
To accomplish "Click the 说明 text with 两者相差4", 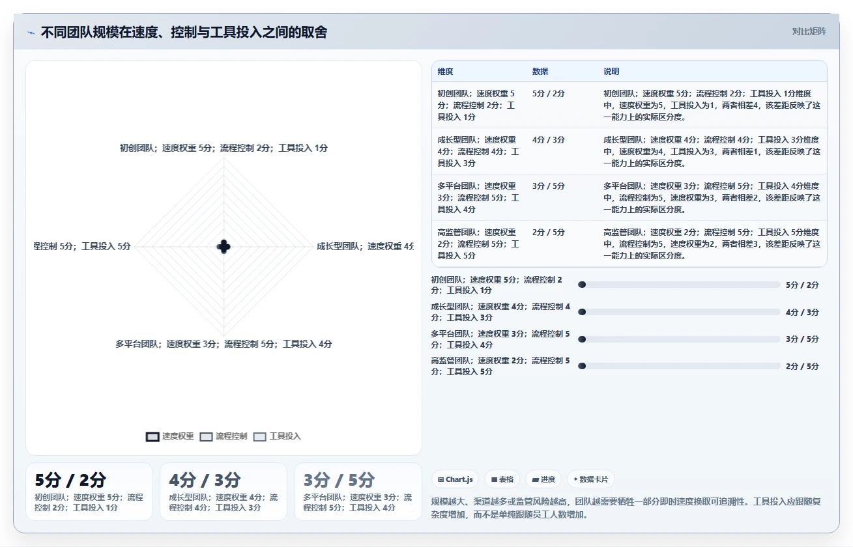I will coord(712,105).
